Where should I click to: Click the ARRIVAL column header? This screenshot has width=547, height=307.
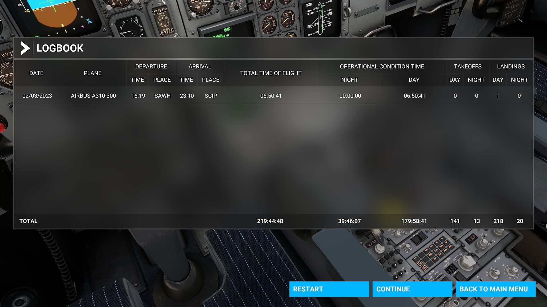[200, 67]
